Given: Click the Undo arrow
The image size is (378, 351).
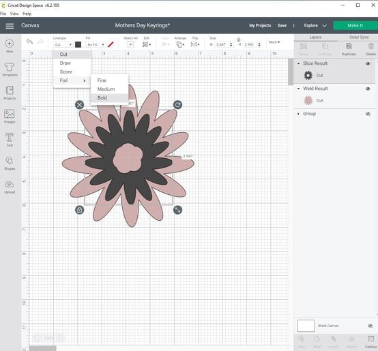Looking at the screenshot, I should [x=29, y=42].
